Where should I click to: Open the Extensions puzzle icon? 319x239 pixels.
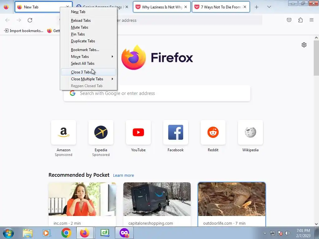click(x=300, y=20)
